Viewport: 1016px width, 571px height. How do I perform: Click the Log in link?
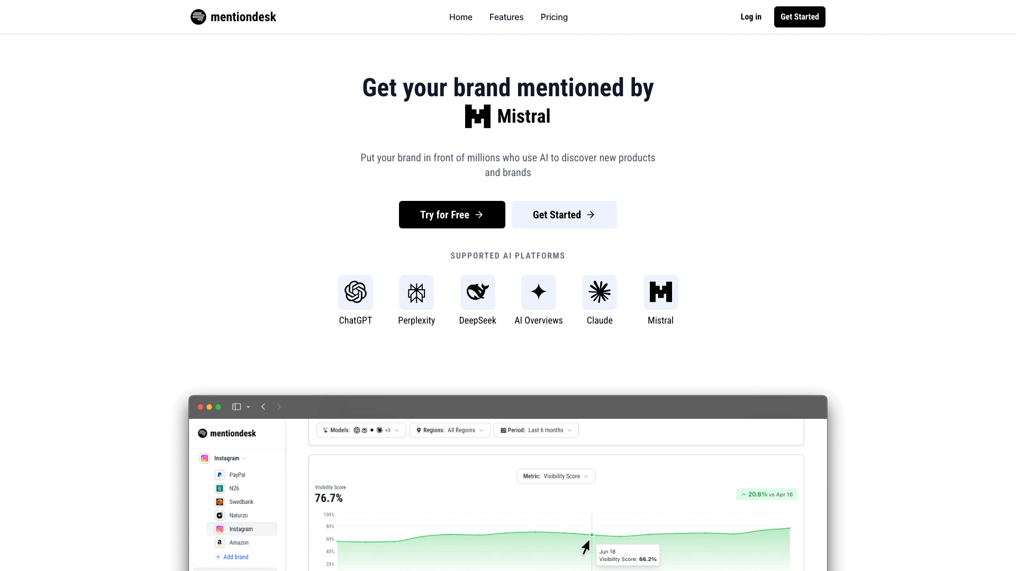(x=750, y=17)
